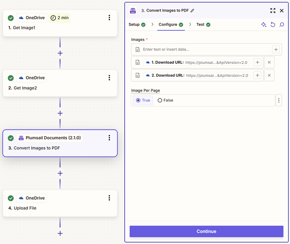This screenshot has height=244, width=290.
Task: Remove the 1. Download URL image entry
Action: [x=269, y=62]
